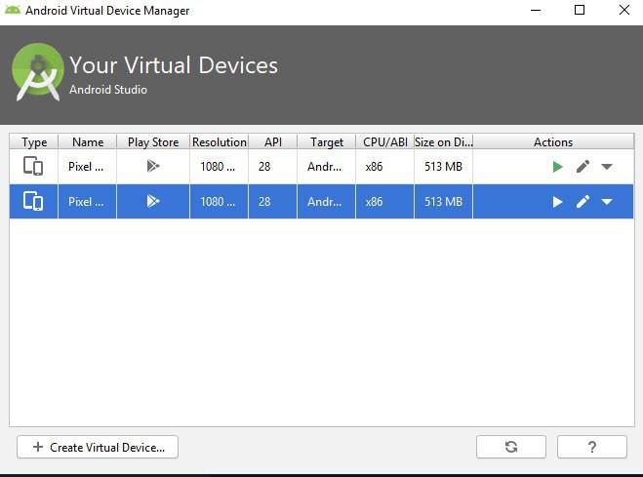Minimize the AVD Manager window
This screenshot has width=643, height=477.
point(536,10)
